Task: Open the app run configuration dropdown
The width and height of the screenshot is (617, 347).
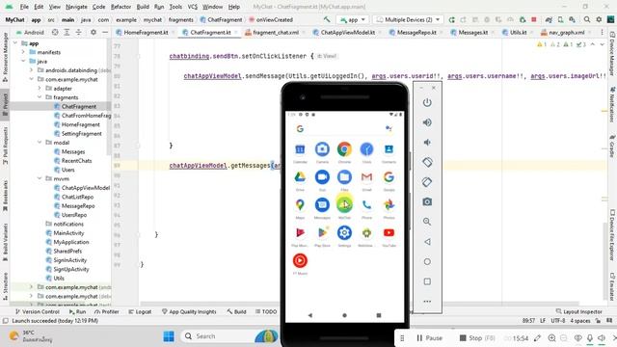Action: pos(353,19)
